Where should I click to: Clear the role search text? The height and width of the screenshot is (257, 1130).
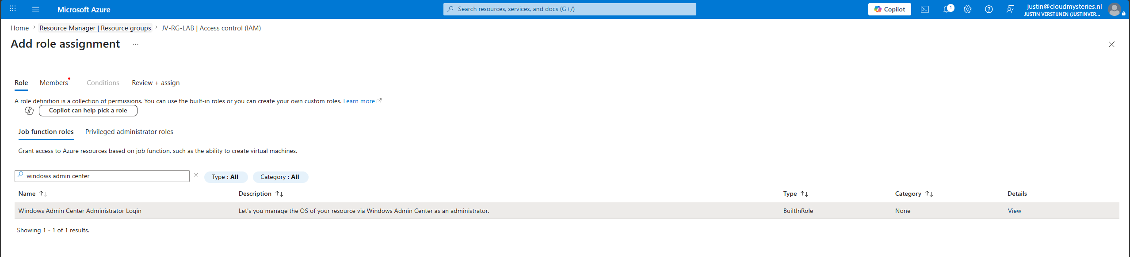point(196,175)
